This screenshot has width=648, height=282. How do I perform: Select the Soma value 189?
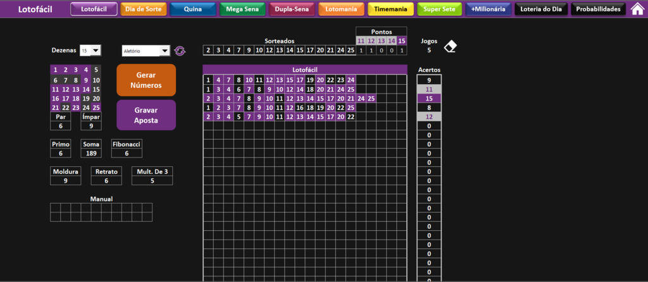tap(91, 153)
